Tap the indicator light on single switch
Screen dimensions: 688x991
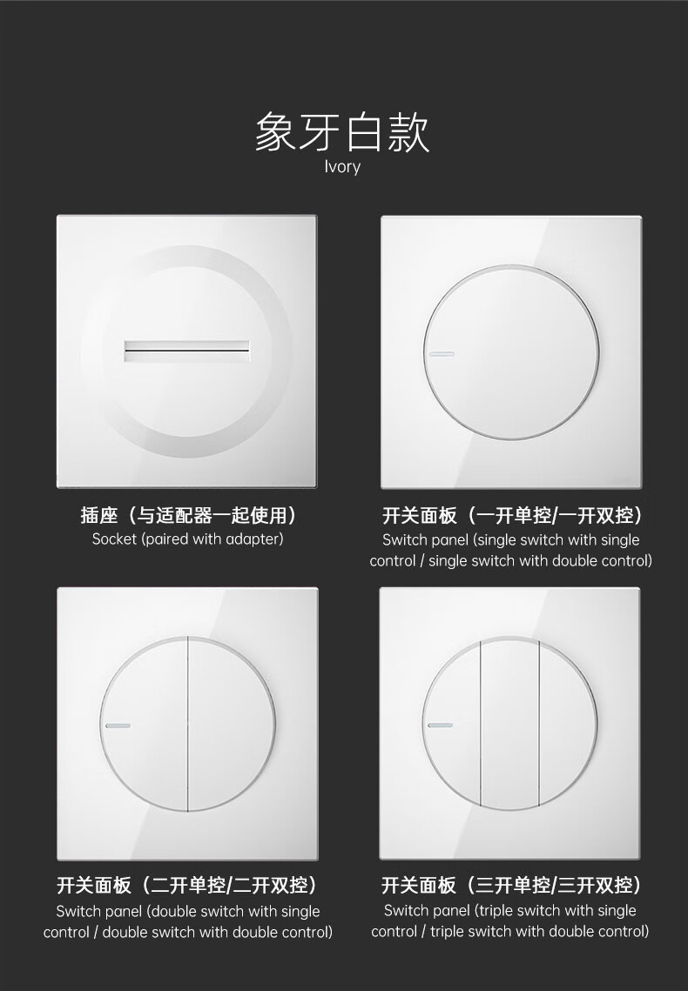tap(442, 354)
